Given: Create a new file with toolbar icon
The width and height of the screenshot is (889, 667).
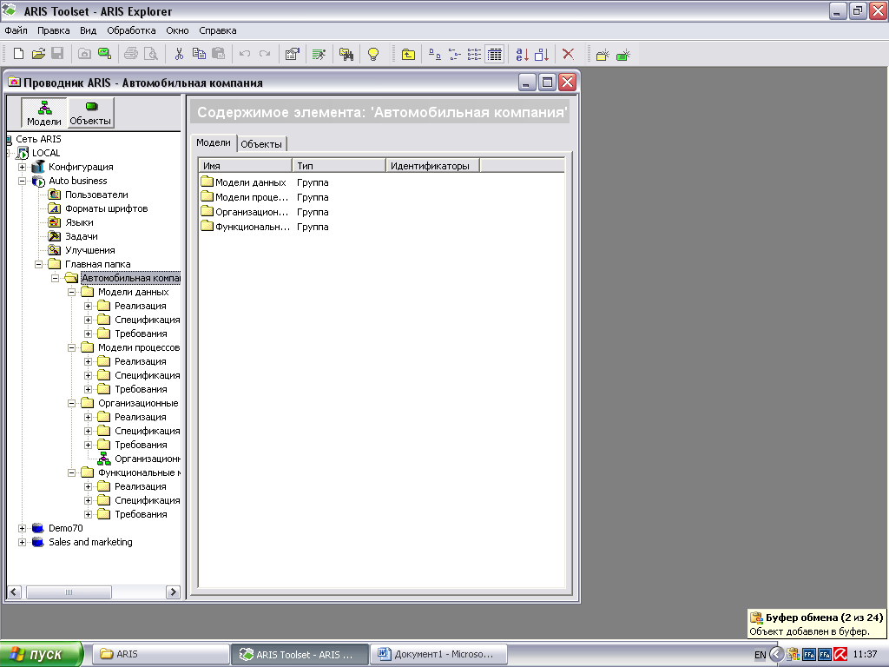Looking at the screenshot, I should point(18,54).
